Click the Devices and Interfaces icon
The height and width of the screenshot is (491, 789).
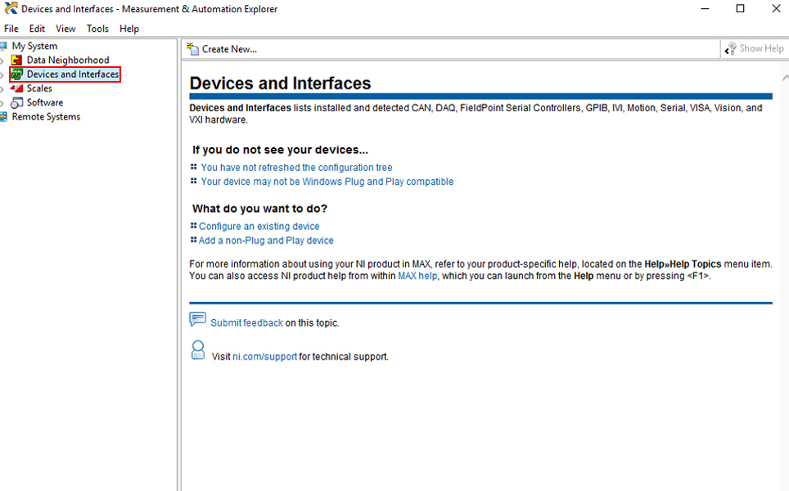(x=17, y=74)
